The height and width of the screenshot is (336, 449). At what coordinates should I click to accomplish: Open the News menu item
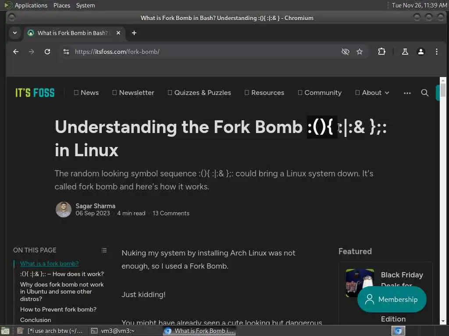(x=86, y=93)
